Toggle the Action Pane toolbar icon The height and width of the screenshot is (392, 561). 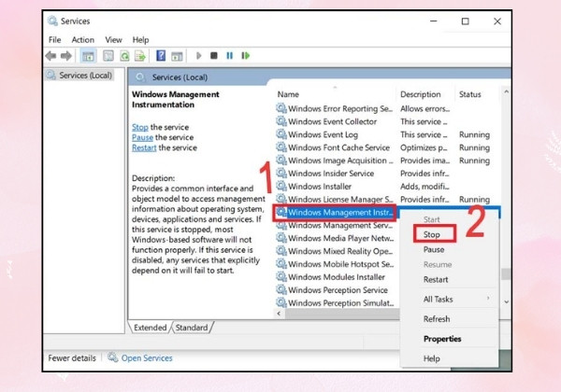[177, 56]
